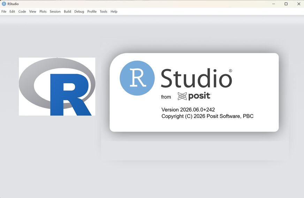
Task: Open the Debug menu
Action: coord(79,12)
